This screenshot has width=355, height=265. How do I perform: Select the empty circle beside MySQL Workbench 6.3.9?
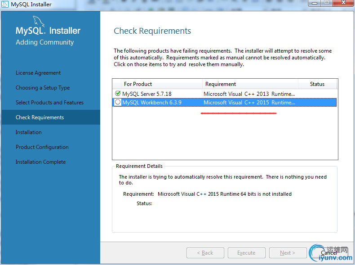(118, 102)
